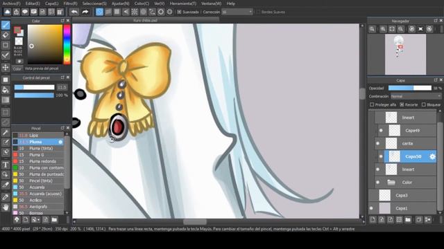Select the Pluma redonda brush
The width and height of the screenshot is (444, 249).
[38, 161]
